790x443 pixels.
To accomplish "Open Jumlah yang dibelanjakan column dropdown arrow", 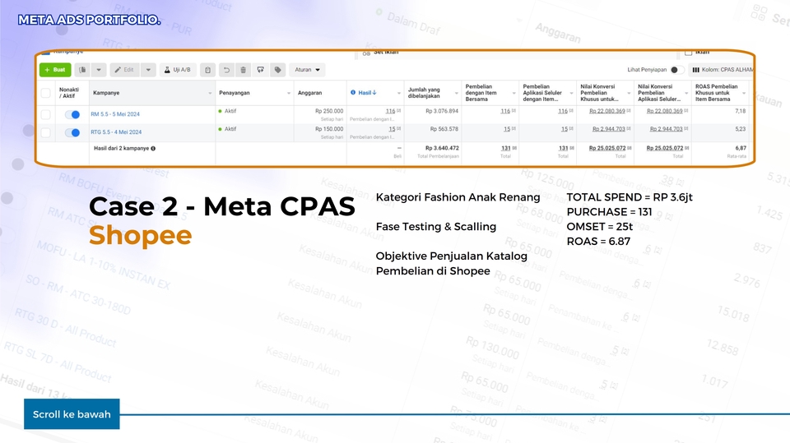I will tap(457, 93).
